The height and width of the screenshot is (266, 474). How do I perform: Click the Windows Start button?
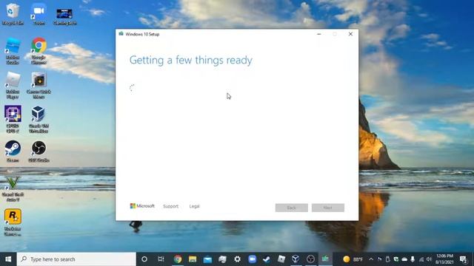click(8, 259)
